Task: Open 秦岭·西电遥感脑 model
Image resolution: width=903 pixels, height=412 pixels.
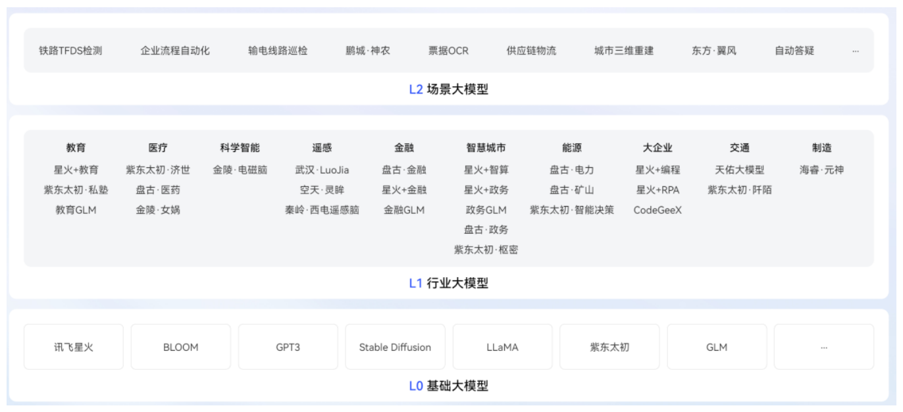Action: coord(322,210)
